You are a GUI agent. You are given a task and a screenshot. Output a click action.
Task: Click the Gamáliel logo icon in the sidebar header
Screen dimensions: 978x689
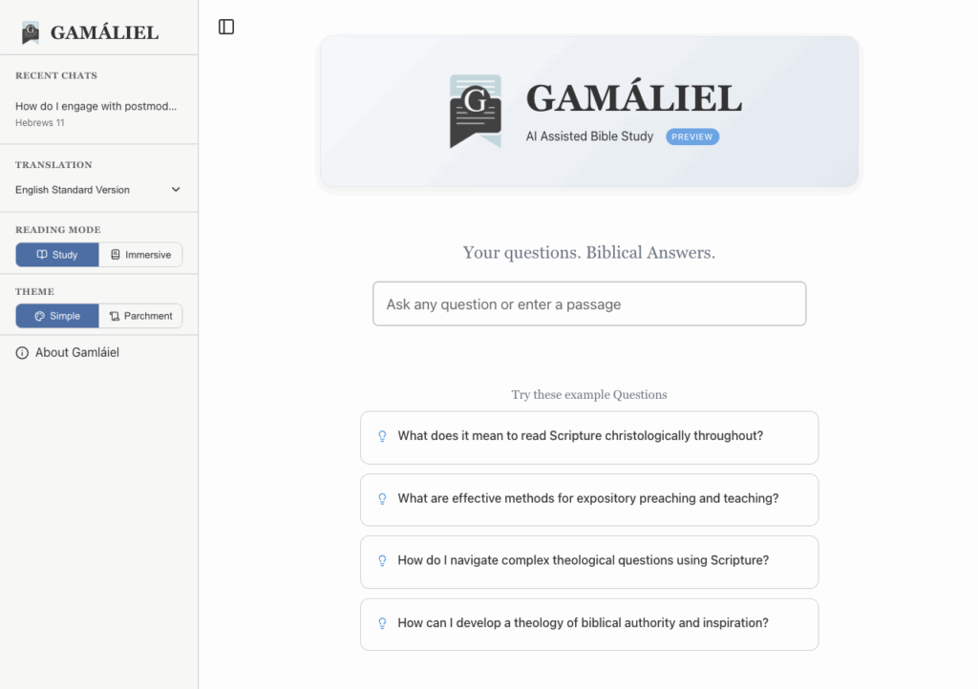pos(31,32)
